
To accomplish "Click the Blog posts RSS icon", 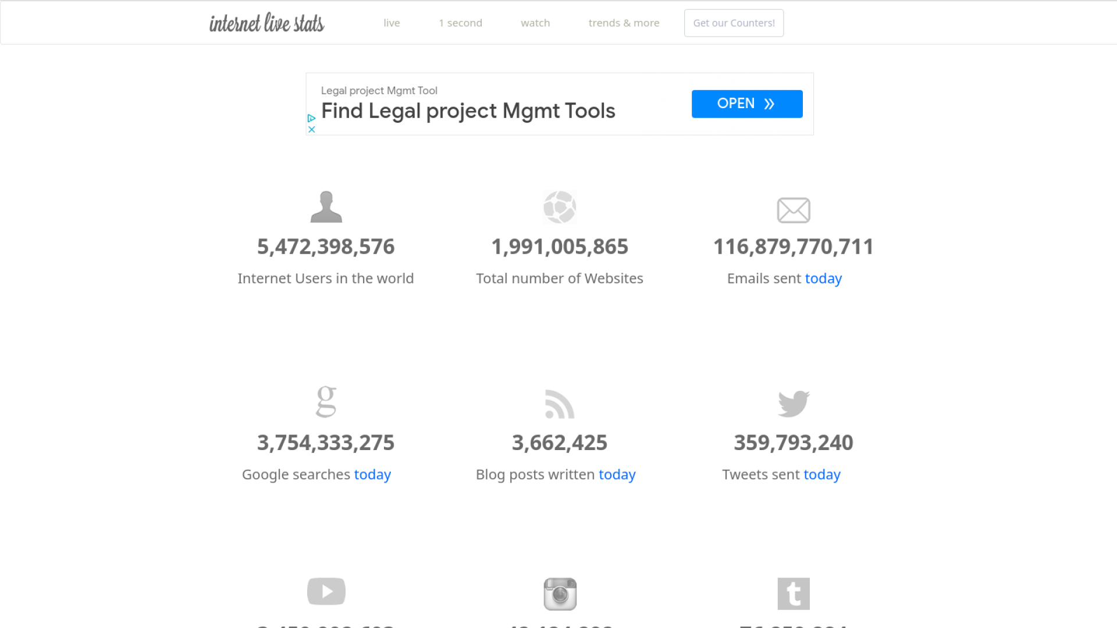I will pos(560,404).
